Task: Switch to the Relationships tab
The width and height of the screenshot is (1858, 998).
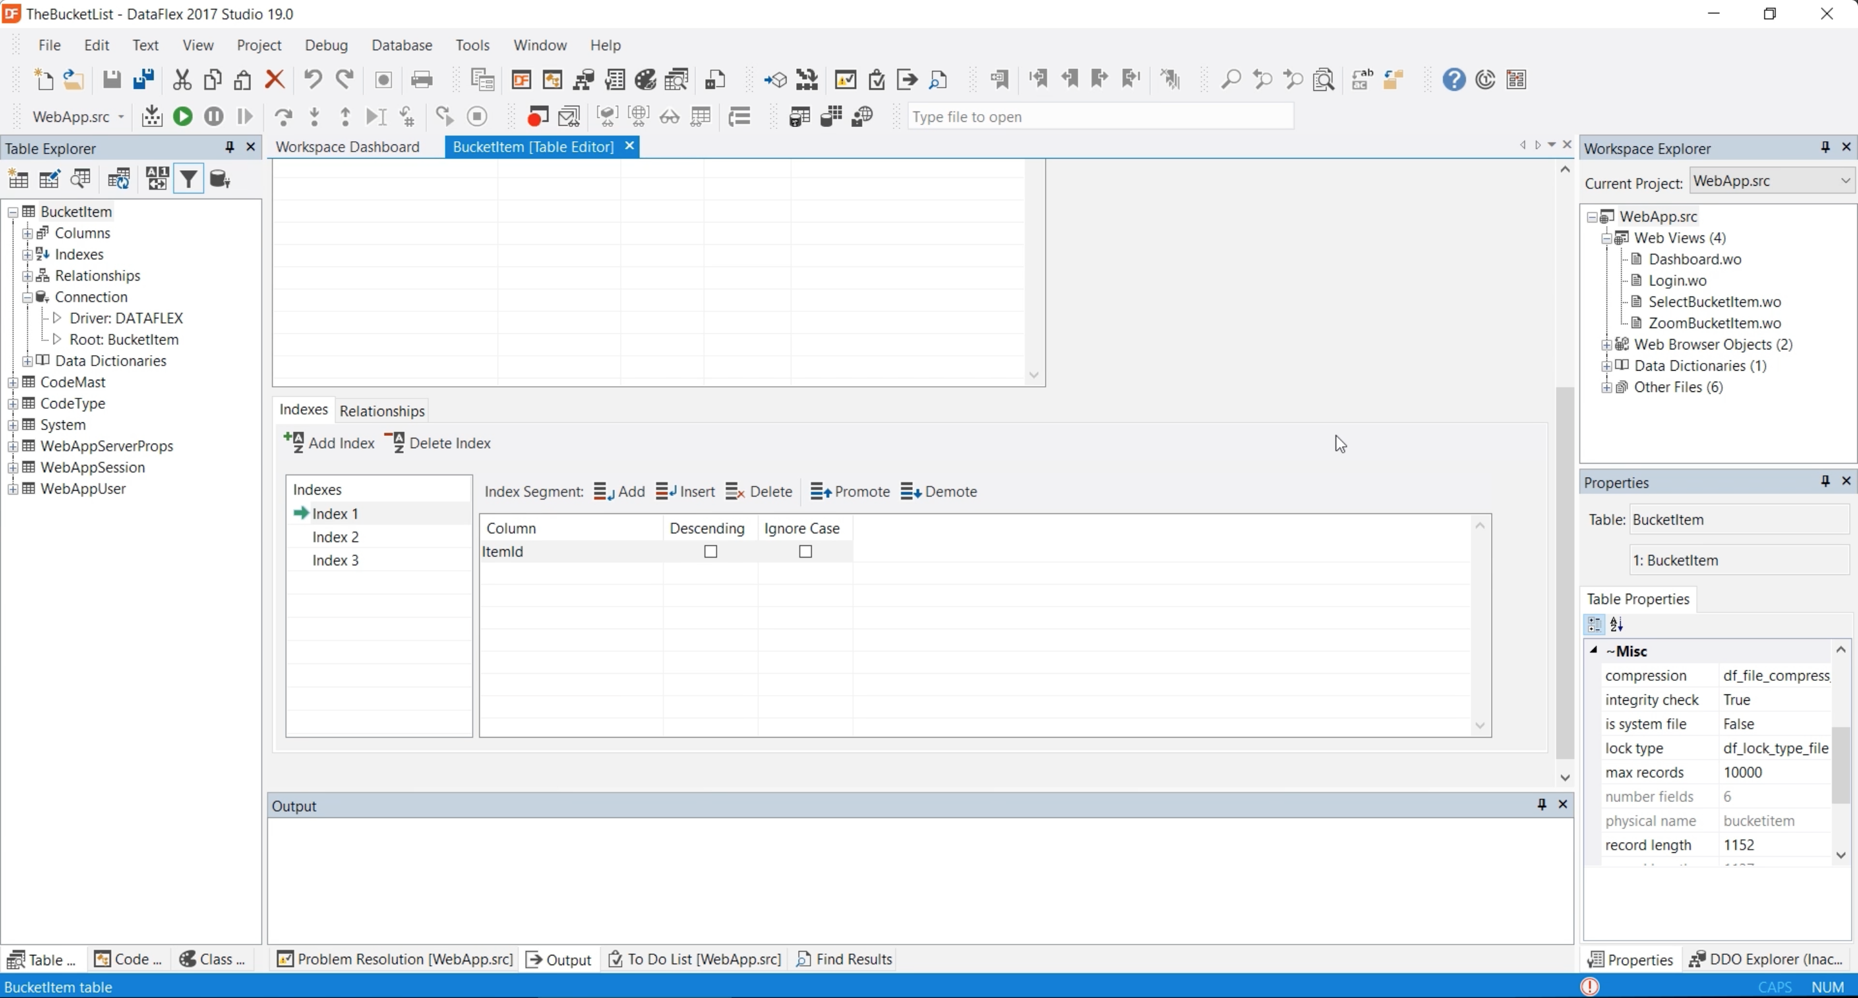Action: pos(381,411)
